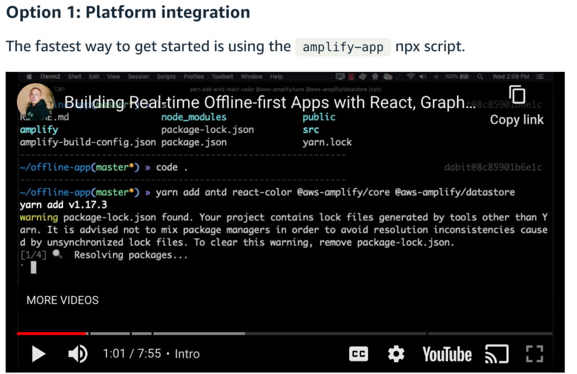Cast video with the Cast icon
The image size is (577, 374).
(496, 354)
